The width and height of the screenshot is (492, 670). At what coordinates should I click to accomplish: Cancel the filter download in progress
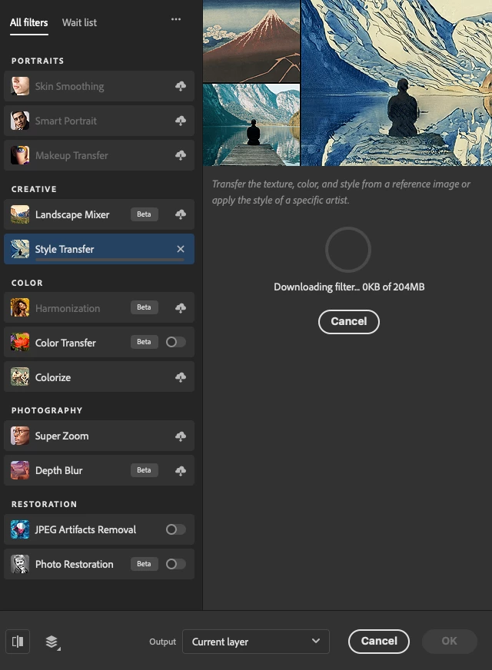pos(349,321)
